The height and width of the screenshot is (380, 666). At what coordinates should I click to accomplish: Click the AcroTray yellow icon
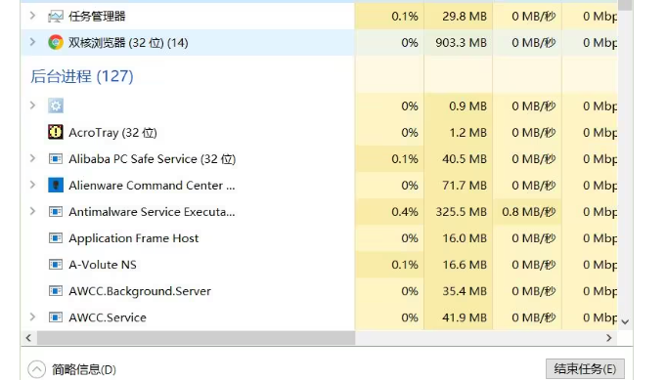click(56, 132)
